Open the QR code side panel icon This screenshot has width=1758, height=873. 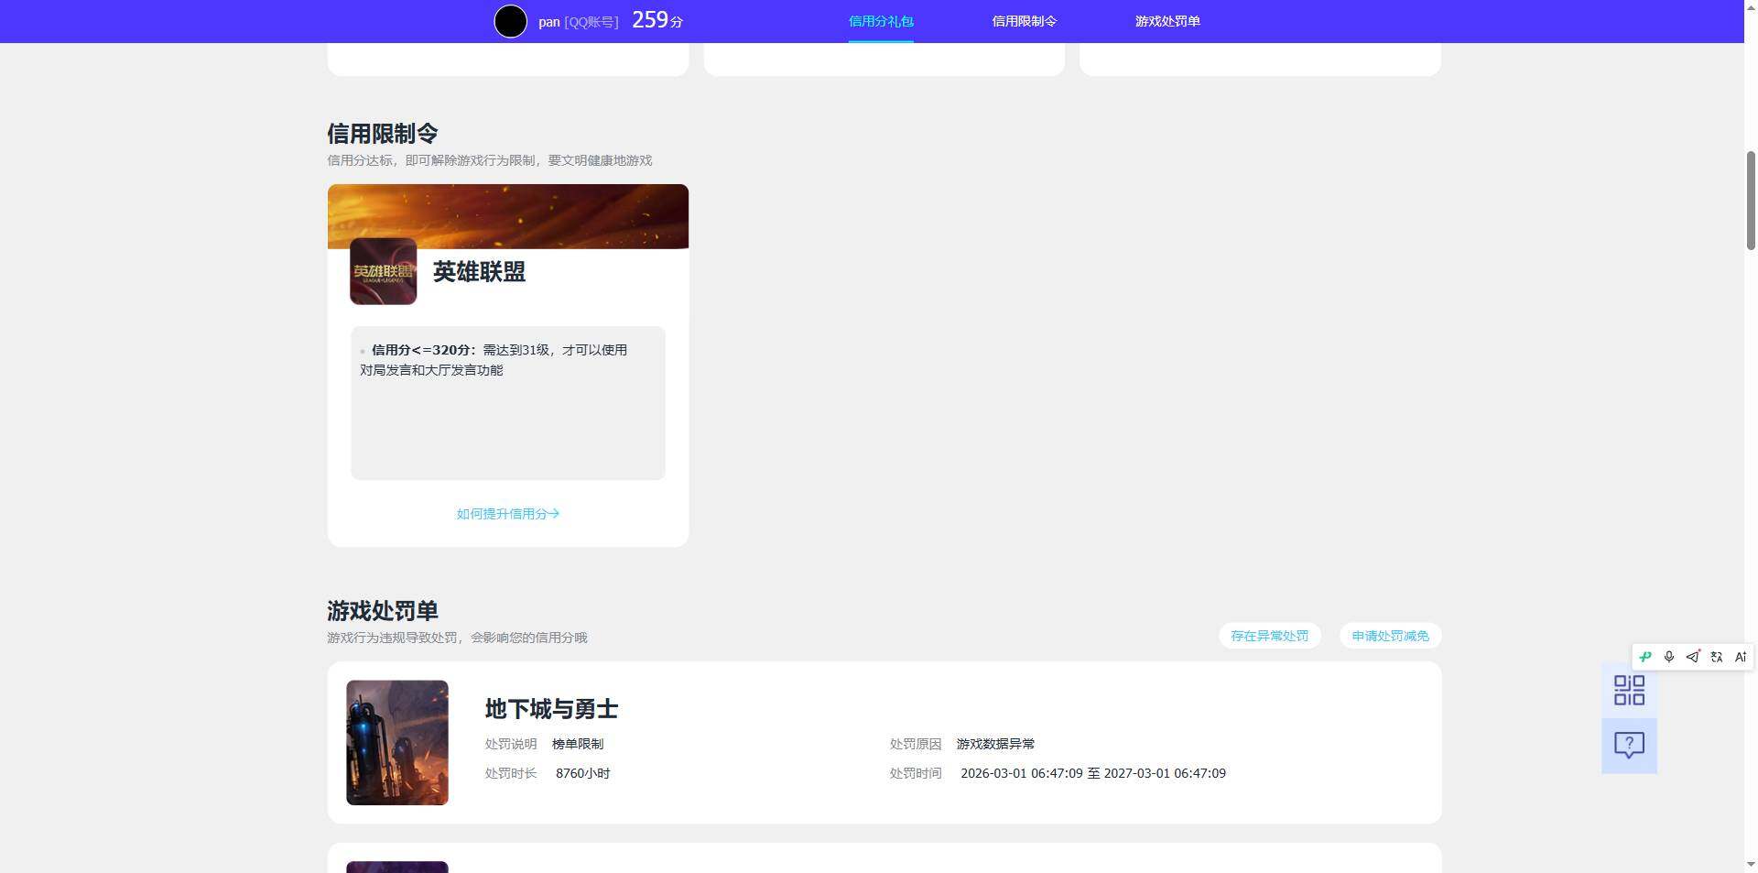point(1629,690)
